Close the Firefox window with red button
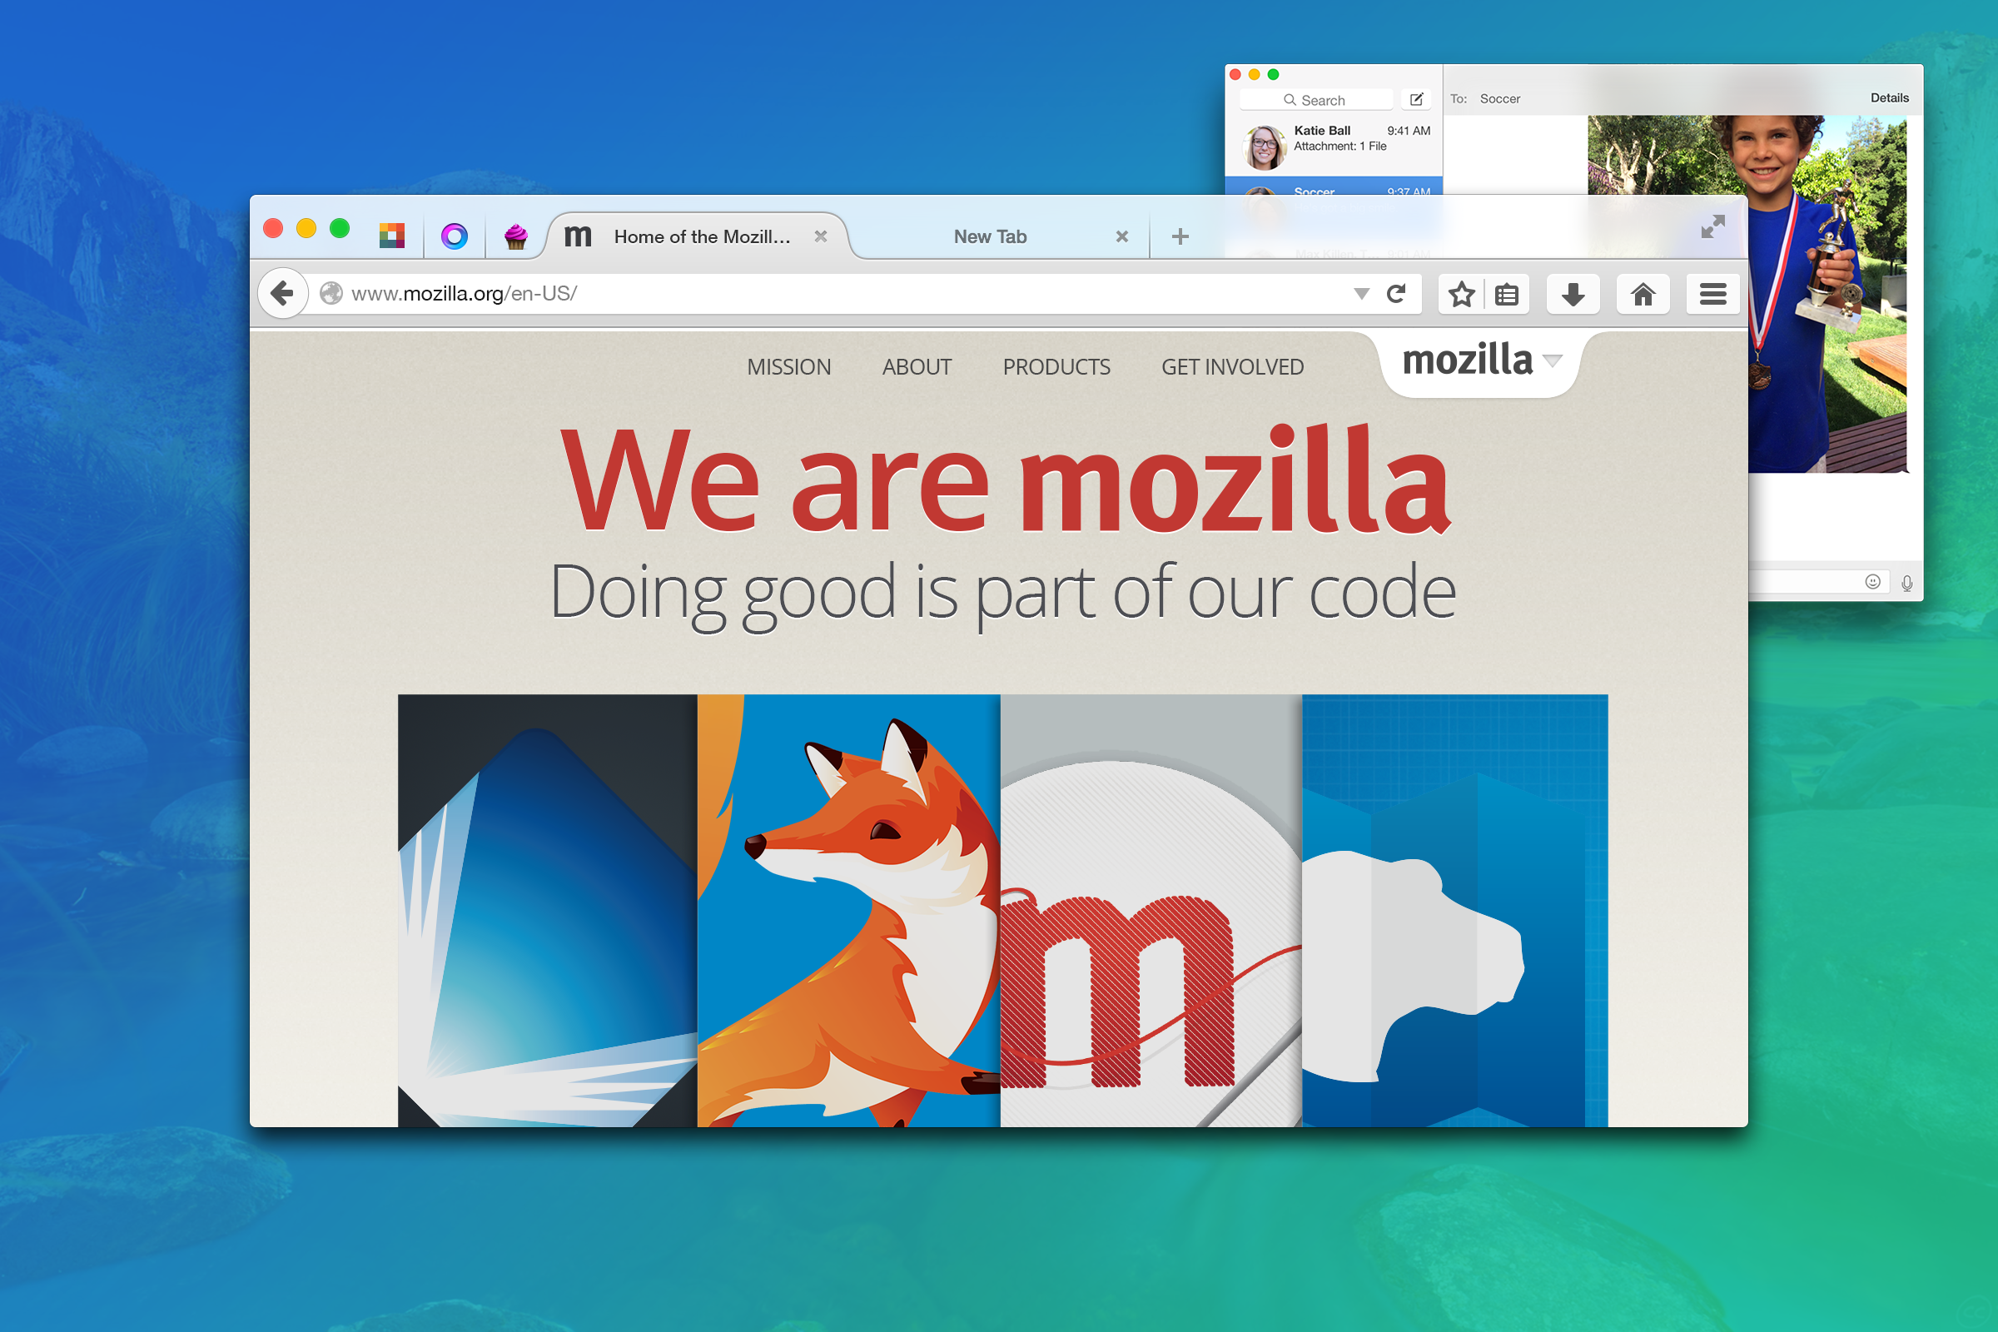This screenshot has width=1998, height=1332. (273, 227)
